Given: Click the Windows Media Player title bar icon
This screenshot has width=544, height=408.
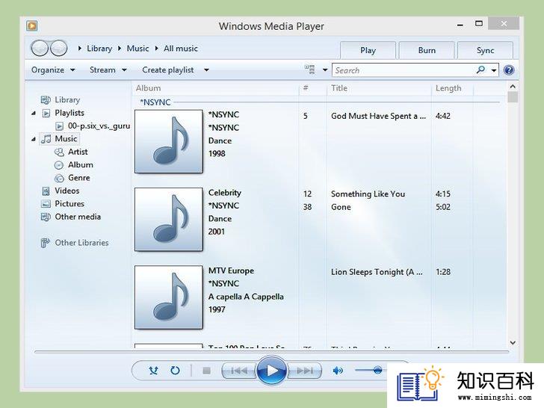Looking at the screenshot, I should click(32, 25).
